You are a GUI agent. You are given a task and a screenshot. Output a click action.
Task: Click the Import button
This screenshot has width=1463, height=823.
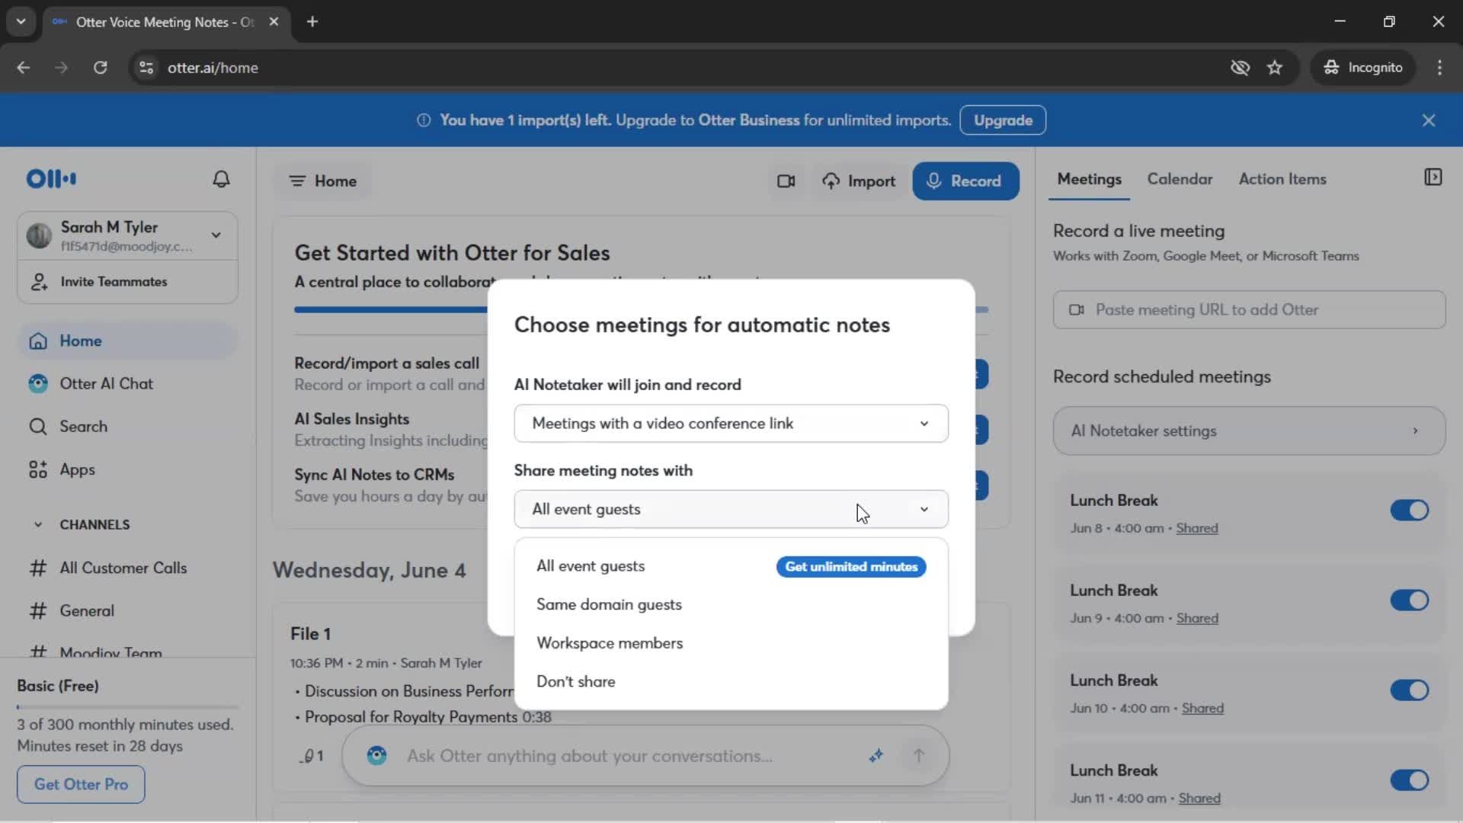click(859, 181)
